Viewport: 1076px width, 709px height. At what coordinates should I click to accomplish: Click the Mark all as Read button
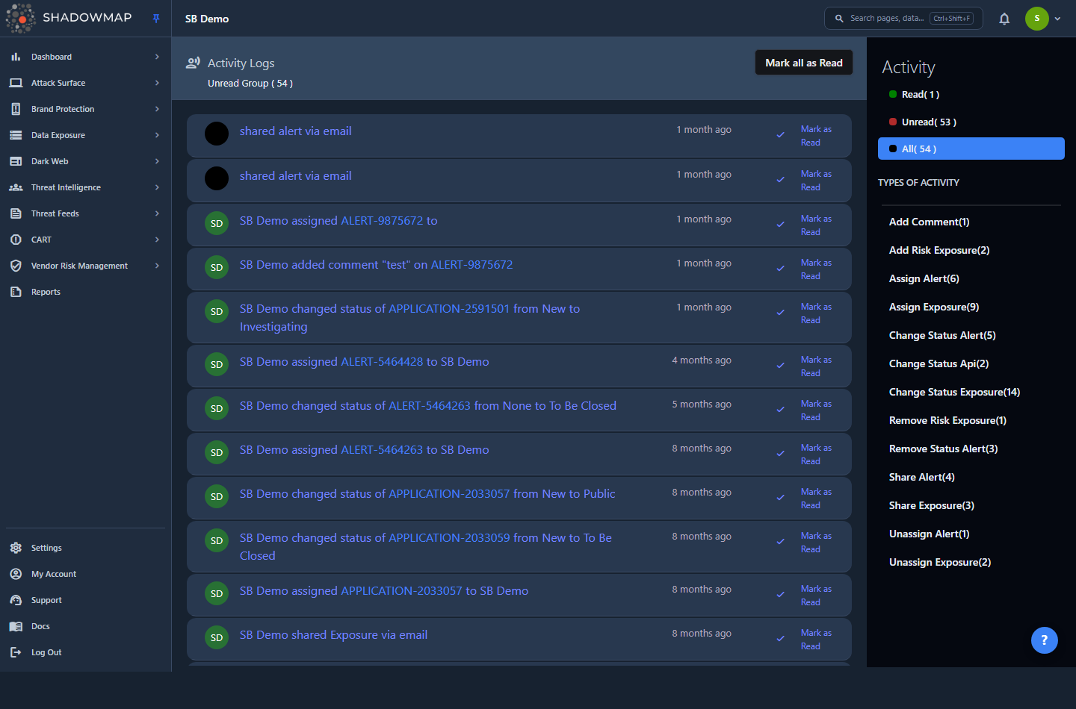click(x=803, y=63)
